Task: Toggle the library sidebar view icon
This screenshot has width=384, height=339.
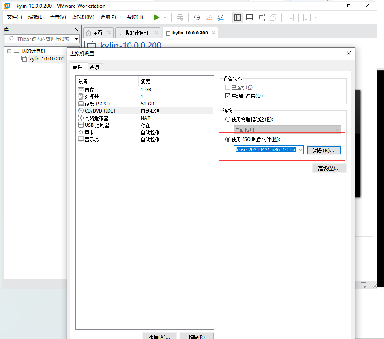Action: [x=238, y=17]
